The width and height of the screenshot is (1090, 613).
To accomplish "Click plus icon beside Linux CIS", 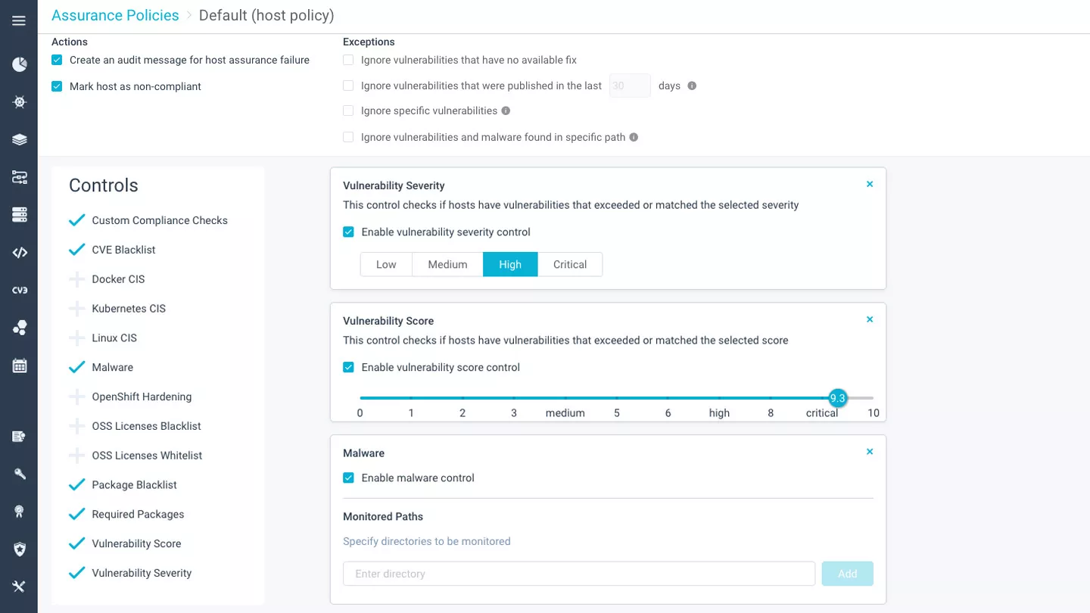I will click(x=76, y=338).
